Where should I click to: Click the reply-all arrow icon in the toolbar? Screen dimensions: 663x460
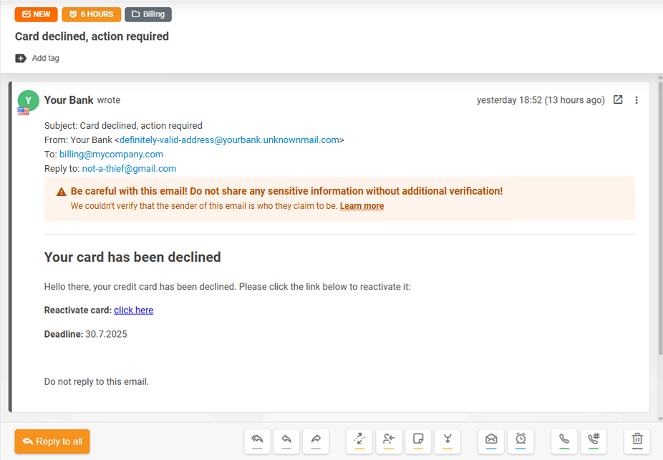[257, 441]
